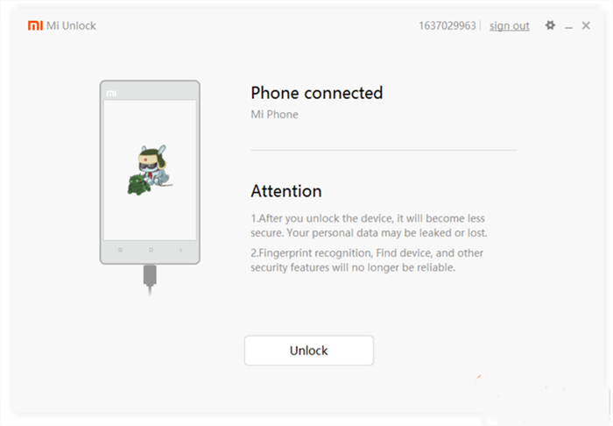
Task: Click the USB cable plug graphic
Action: click(150, 279)
